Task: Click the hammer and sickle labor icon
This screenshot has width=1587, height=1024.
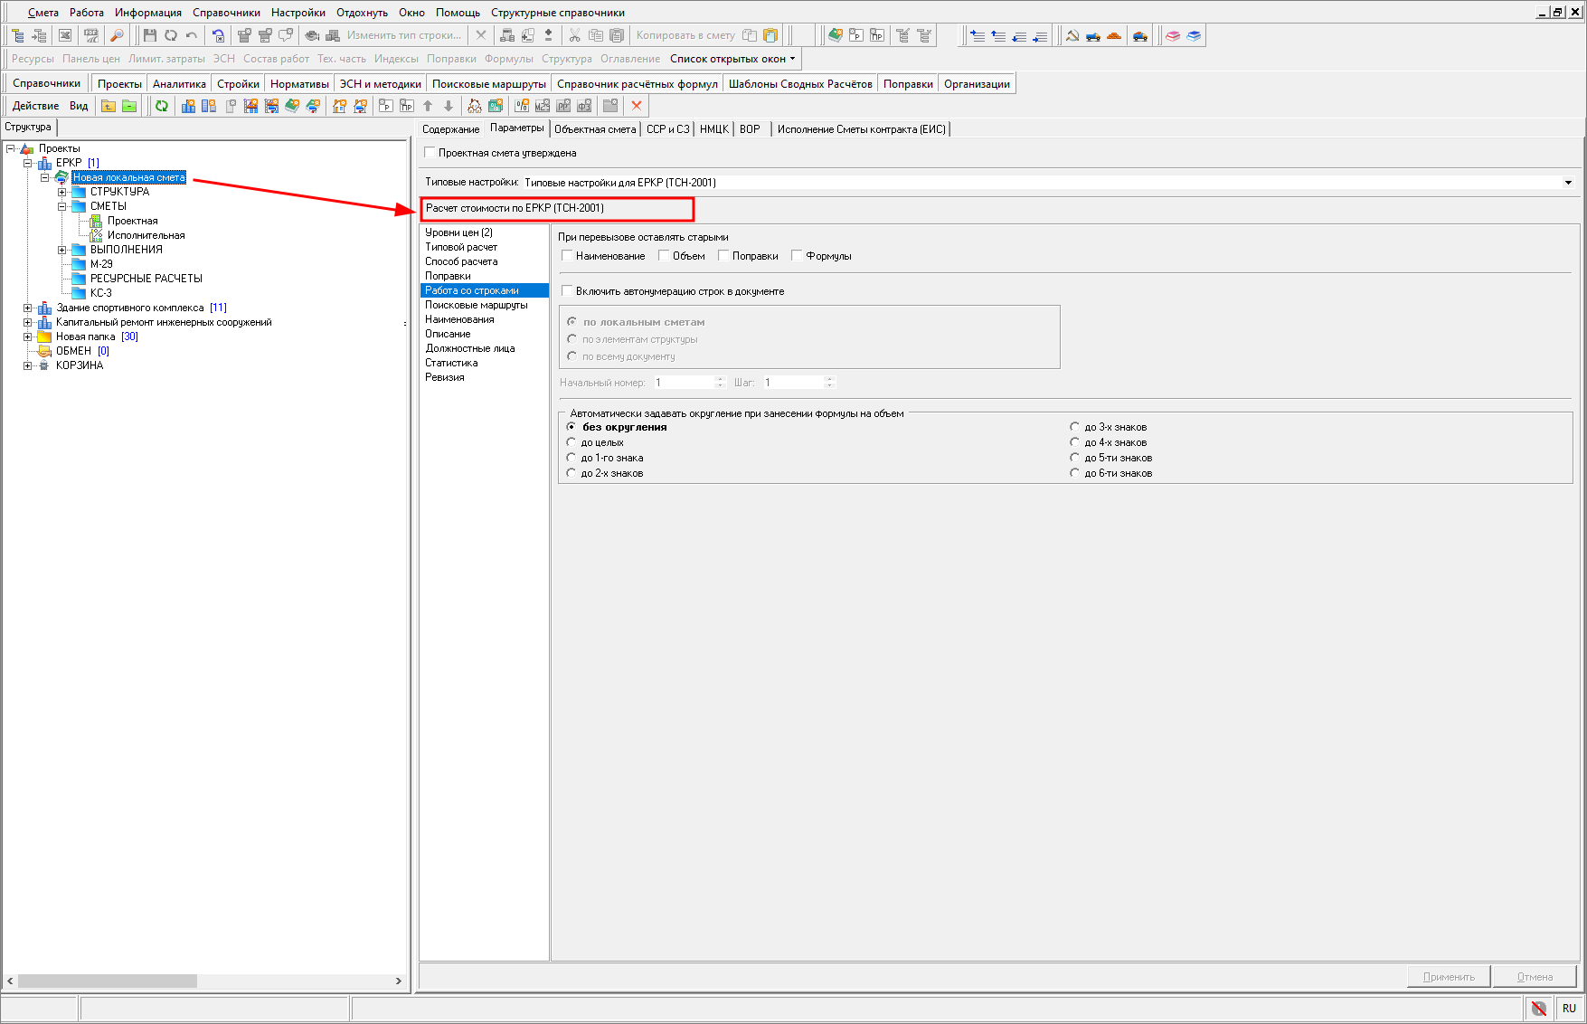Action: coord(1072,35)
